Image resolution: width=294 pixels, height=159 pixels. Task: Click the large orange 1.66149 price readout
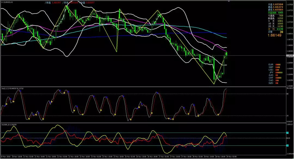[x=274, y=35]
